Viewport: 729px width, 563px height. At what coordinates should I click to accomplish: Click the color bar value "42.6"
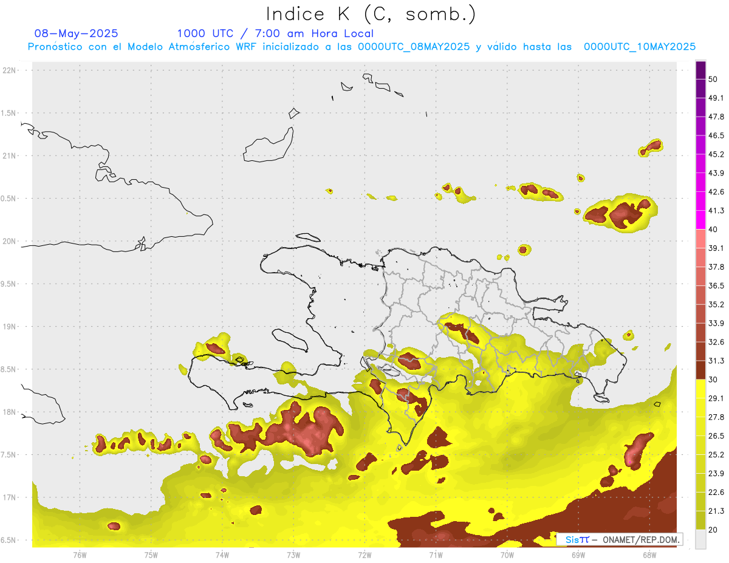[x=716, y=192]
